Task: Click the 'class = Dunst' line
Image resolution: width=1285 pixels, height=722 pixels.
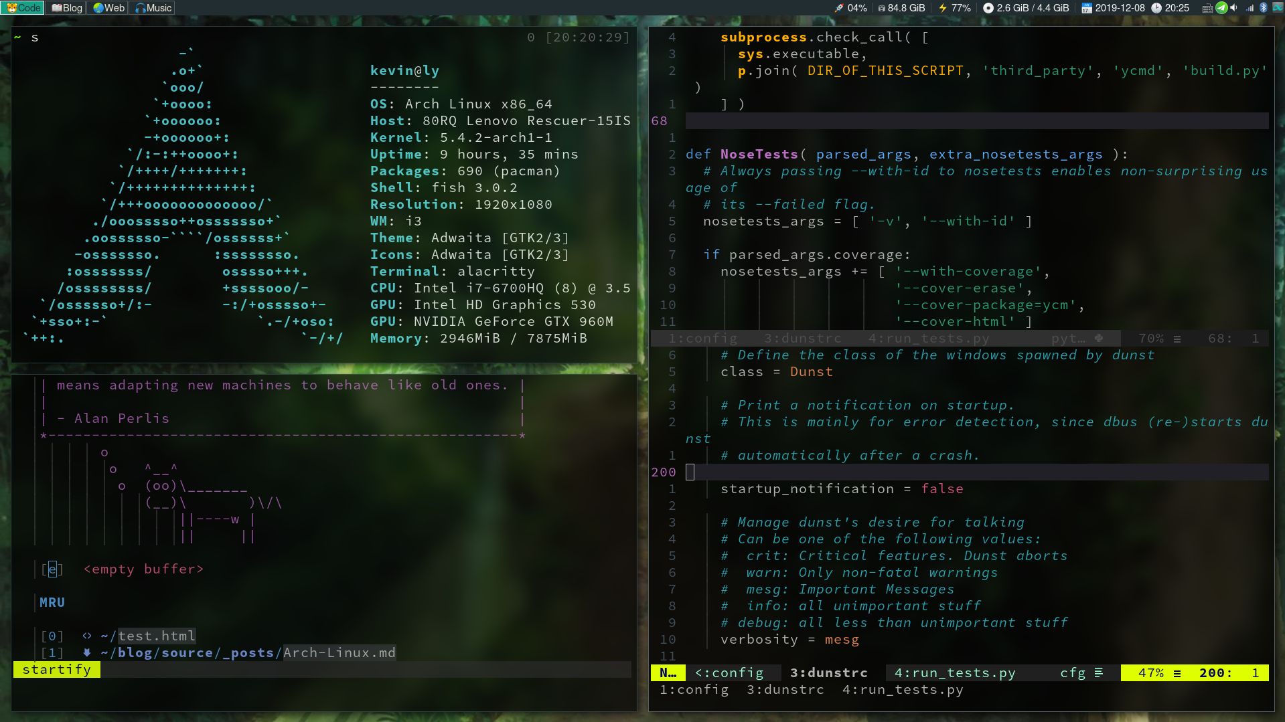Action: [777, 372]
